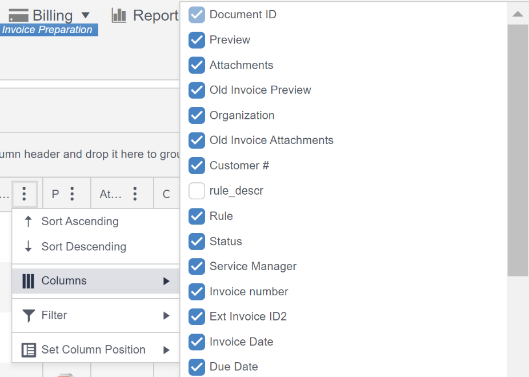Click the Billing credit card icon
529x377 pixels.
tap(19, 15)
